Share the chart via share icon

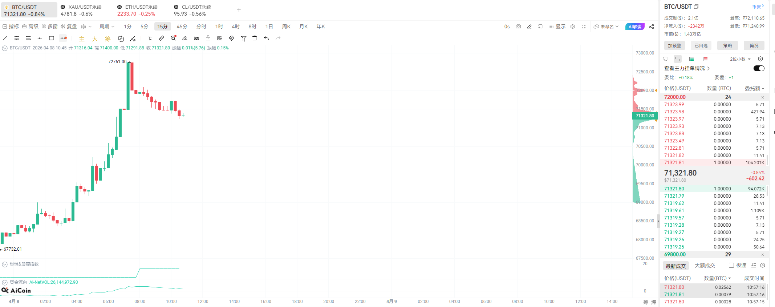point(652,27)
